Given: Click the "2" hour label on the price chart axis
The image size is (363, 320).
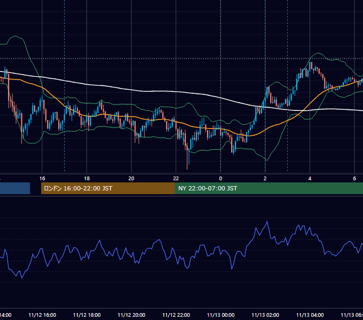Looking at the screenshot, I should tap(265, 179).
